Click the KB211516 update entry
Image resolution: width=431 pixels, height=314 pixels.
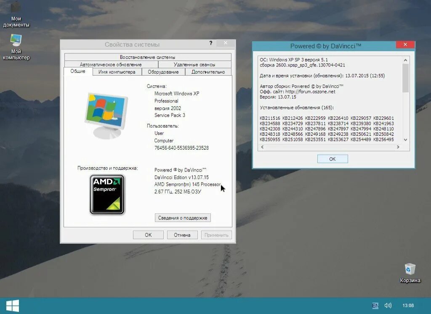[270, 118]
